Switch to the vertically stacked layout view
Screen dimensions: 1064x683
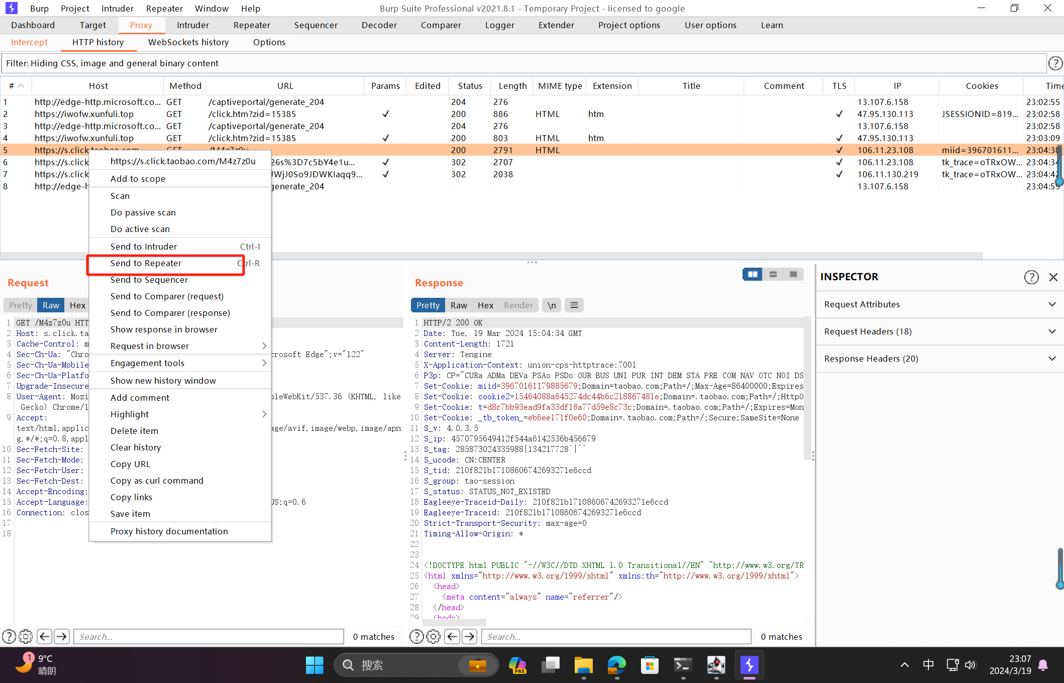pyautogui.click(x=773, y=274)
